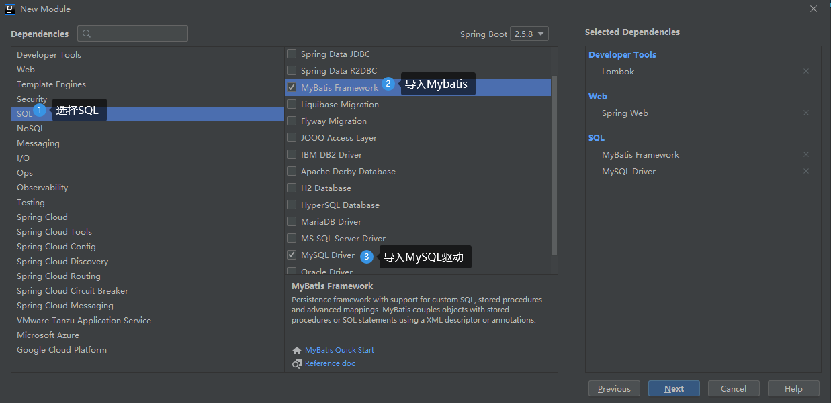The image size is (831, 403).
Task: Remove Spring Web from selected dependencies
Action: pos(806,113)
